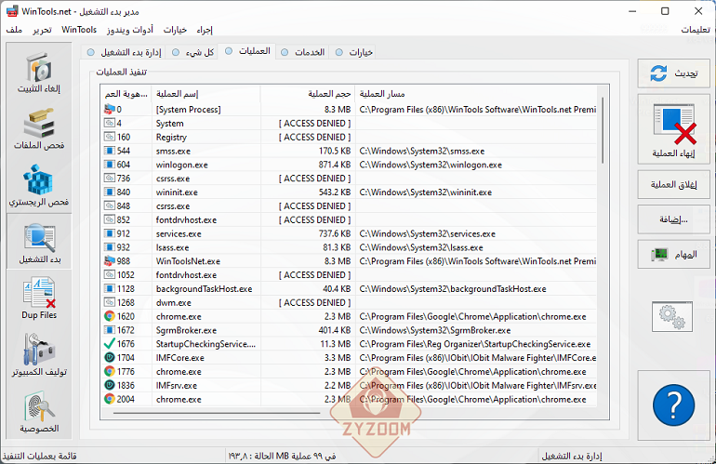The width and height of the screenshot is (716, 464).
Task: Click IObit icon for process 1704
Action: click(x=109, y=358)
